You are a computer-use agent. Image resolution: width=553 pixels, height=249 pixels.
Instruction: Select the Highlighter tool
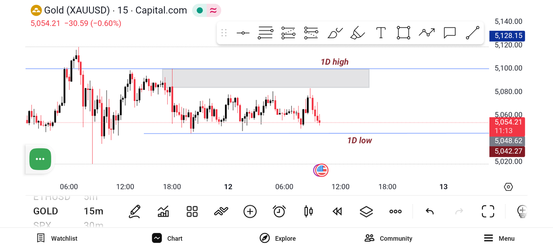(x=358, y=33)
